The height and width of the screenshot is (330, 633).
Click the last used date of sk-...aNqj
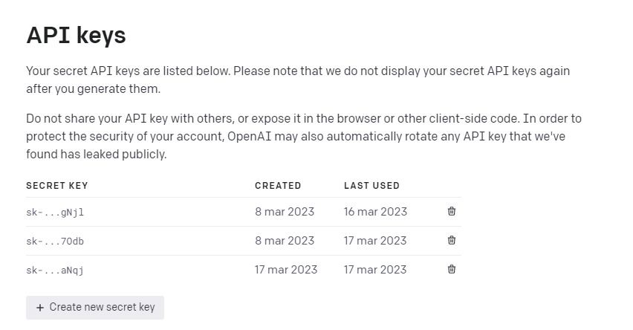(x=375, y=270)
